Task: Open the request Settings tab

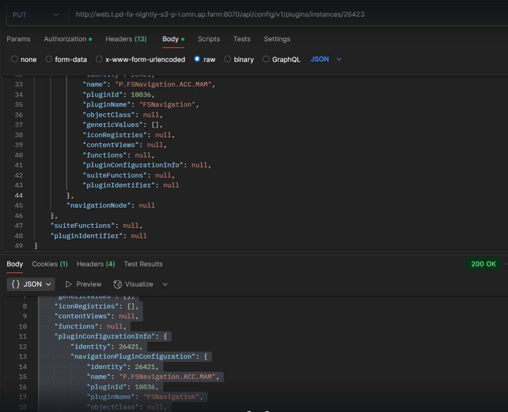Action: pos(277,39)
